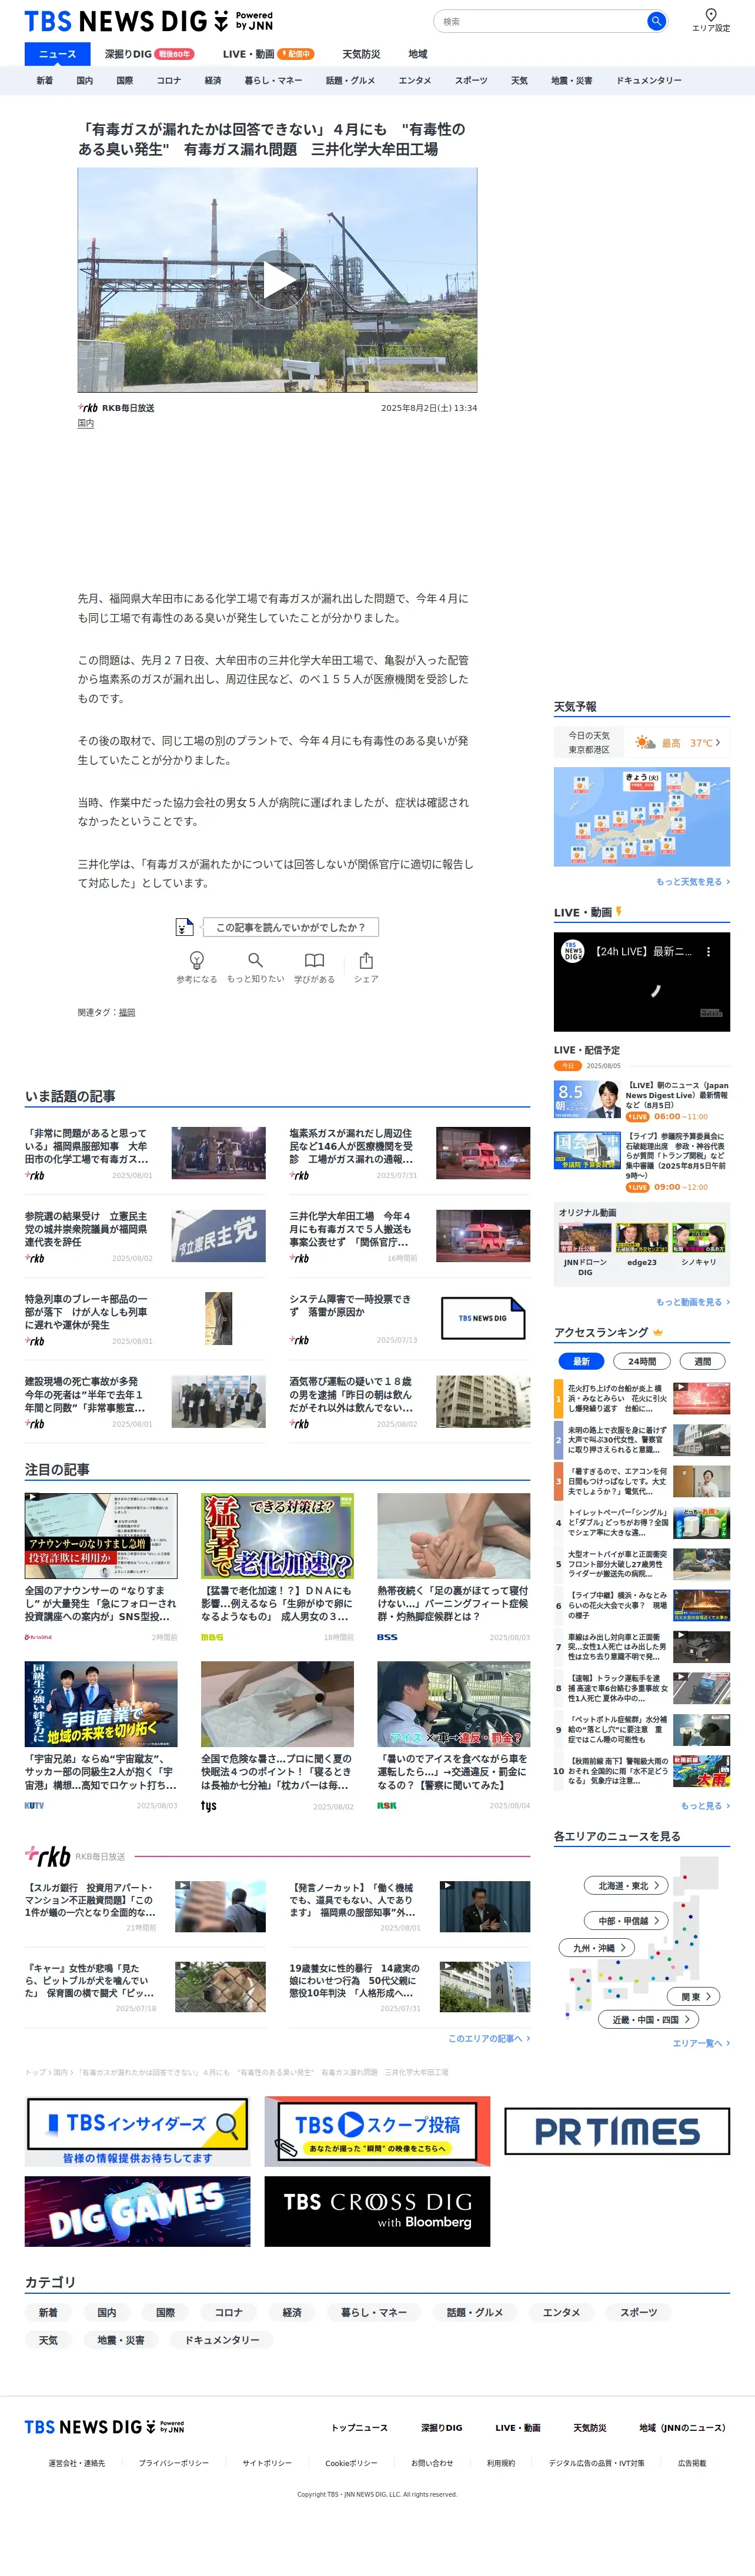The width and height of the screenshot is (755, 2576).
Task: Click the blue search magnifier button
Action: click(656, 21)
